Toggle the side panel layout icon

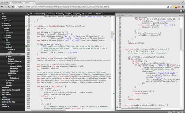pos(181,10)
